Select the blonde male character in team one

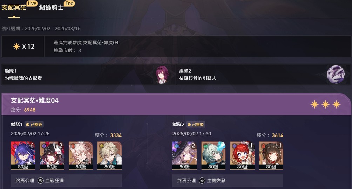point(109,155)
